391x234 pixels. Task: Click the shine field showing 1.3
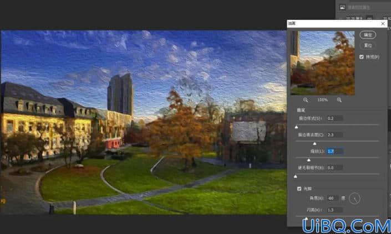point(334,210)
